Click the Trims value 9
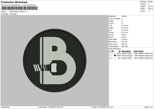Image resolution: width=154 pixels, height=109 pixels. point(122,23)
